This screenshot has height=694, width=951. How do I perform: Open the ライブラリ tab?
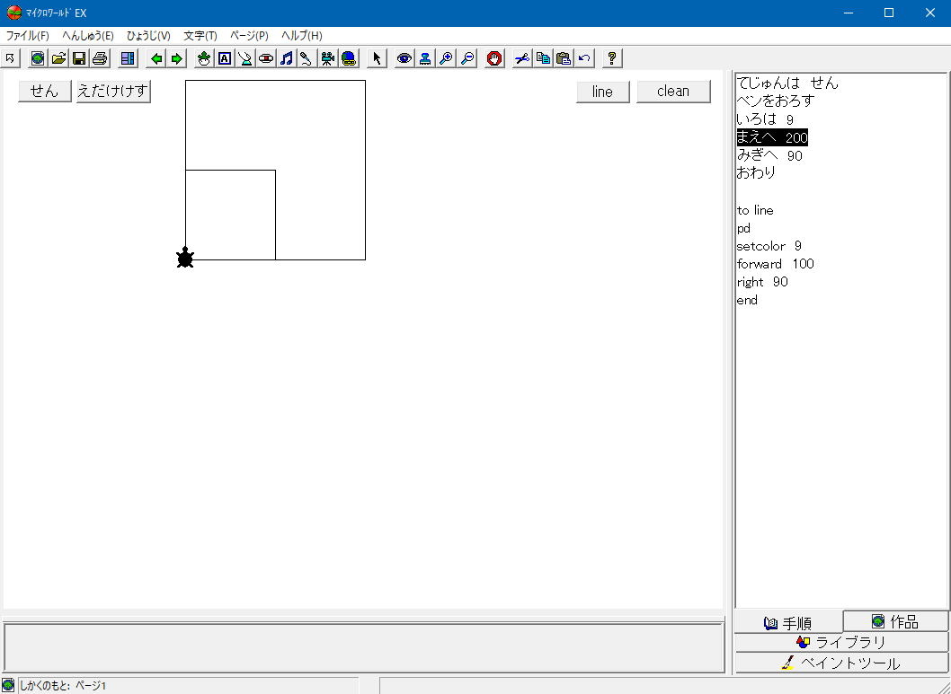click(841, 642)
